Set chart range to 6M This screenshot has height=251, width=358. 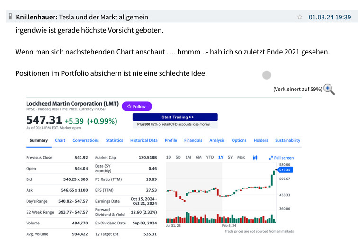click(198, 157)
